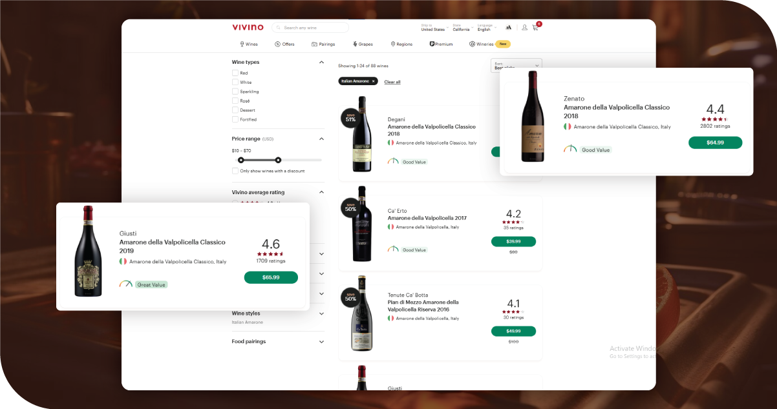Click the Clear all filters link
The image size is (777, 409).
tap(392, 82)
